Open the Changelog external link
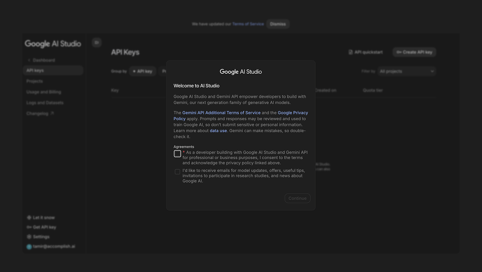The height and width of the screenshot is (272, 482). pos(40,113)
